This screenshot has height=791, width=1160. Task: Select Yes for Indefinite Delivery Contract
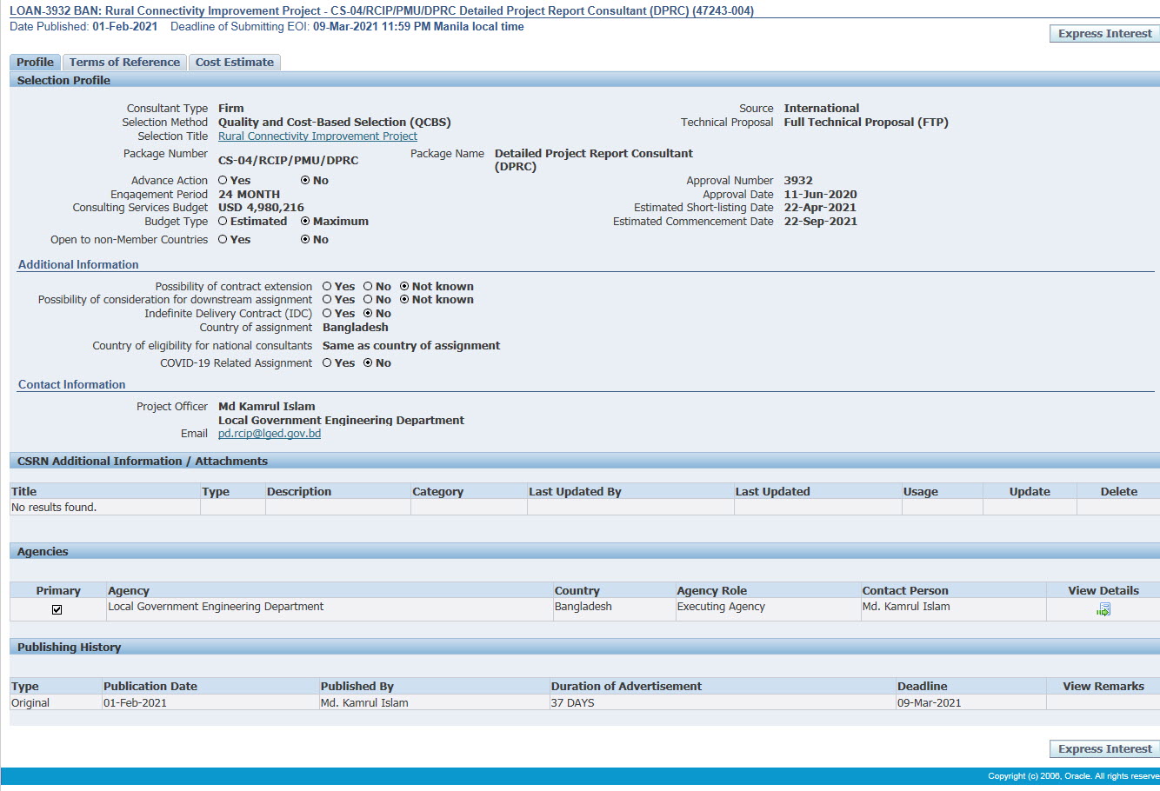coord(327,314)
